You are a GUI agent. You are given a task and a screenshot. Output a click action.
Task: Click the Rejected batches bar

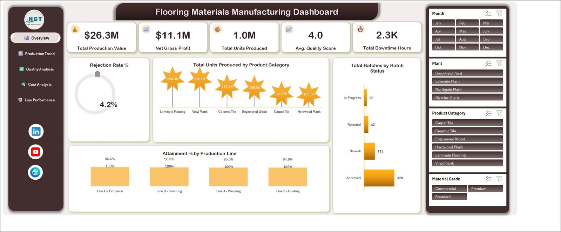point(366,125)
